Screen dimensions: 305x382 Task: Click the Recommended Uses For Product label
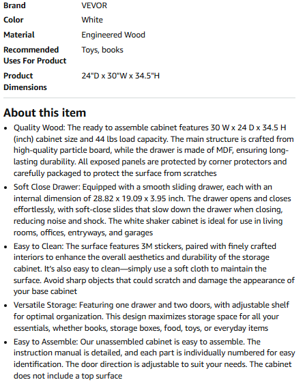tap(35, 55)
